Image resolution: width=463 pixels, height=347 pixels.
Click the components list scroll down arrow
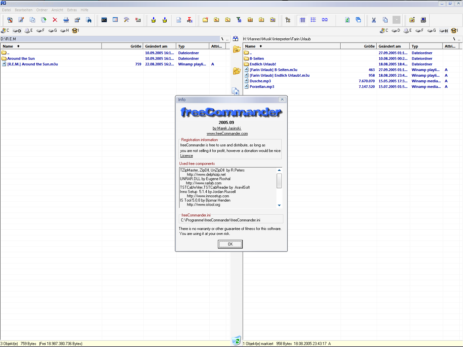279,205
